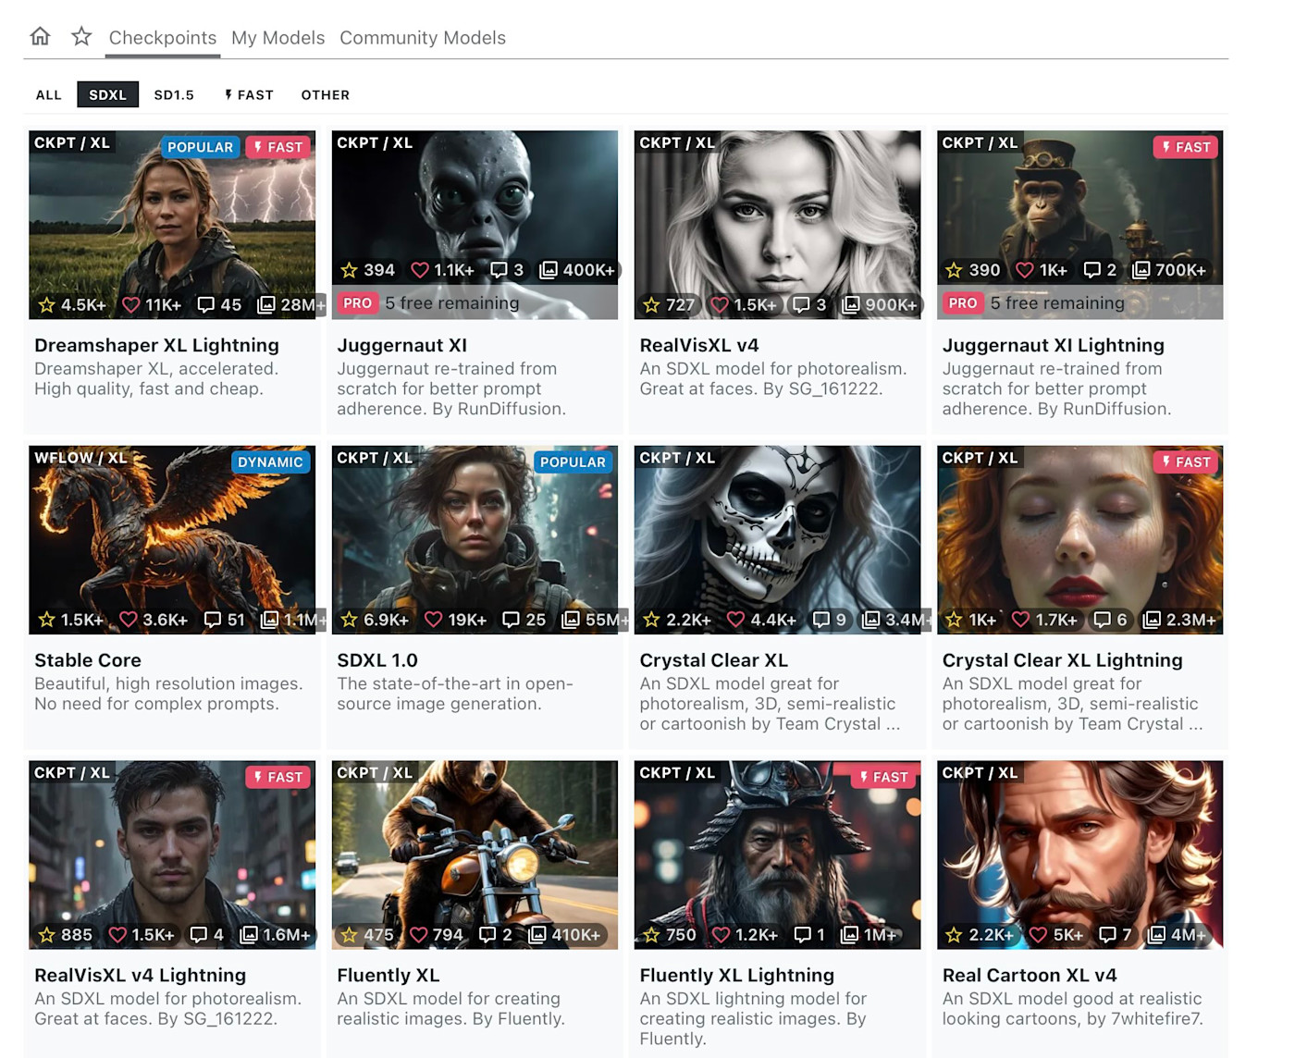1295x1058 pixels.
Task: Click the 'SDXL 1.0' title
Action: pos(377,660)
